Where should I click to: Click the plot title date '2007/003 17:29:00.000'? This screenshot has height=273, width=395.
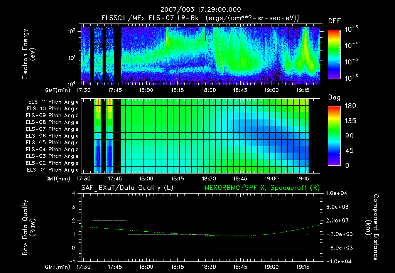201,10
